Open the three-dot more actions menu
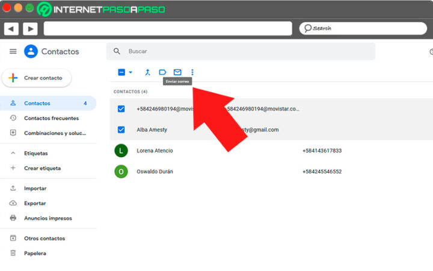The height and width of the screenshot is (271, 433). click(192, 72)
